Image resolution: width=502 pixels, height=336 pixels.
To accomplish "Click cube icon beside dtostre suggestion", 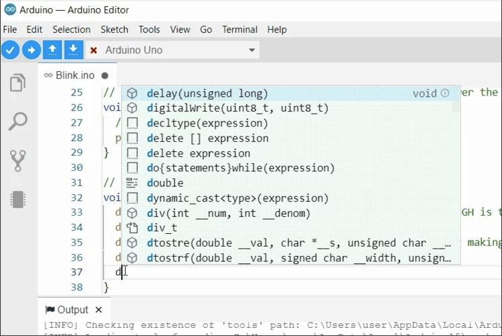I will point(132,243).
